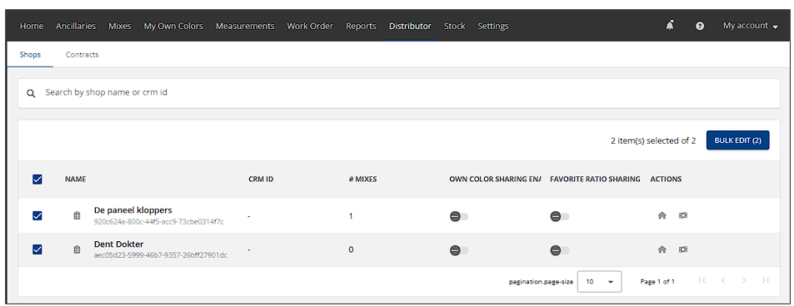The image size is (794, 306).
Task: Click the ACTIONS column header
Action: point(666,179)
